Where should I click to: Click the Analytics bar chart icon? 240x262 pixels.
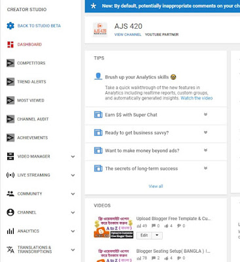point(10,231)
